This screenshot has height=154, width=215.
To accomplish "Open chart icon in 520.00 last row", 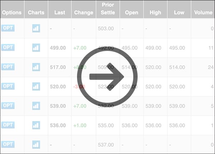I will (36, 86).
